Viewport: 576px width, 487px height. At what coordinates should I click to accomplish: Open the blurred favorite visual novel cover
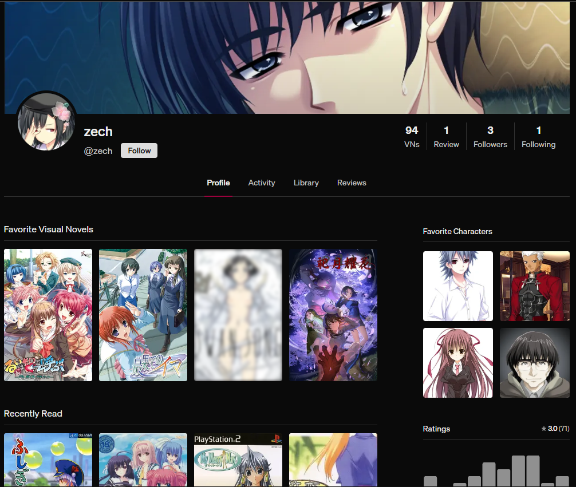(238, 315)
